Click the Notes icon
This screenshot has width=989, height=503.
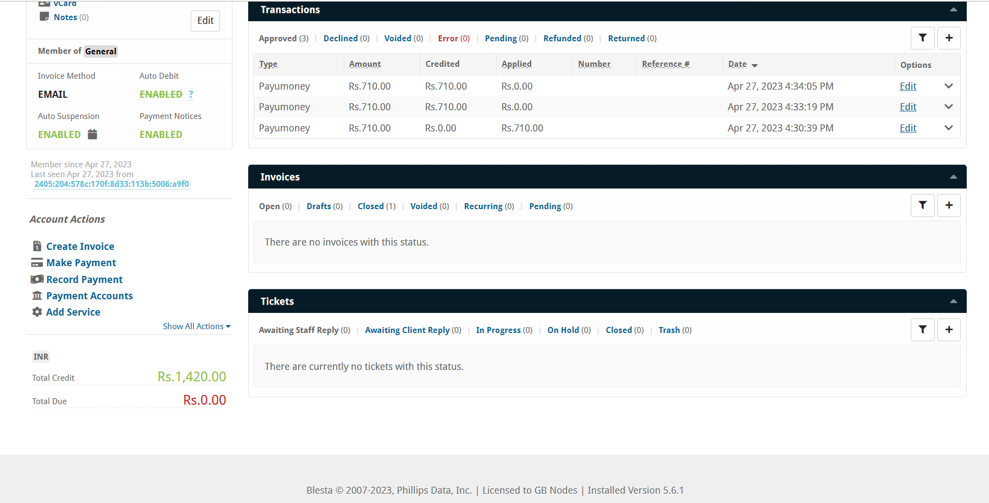point(45,17)
